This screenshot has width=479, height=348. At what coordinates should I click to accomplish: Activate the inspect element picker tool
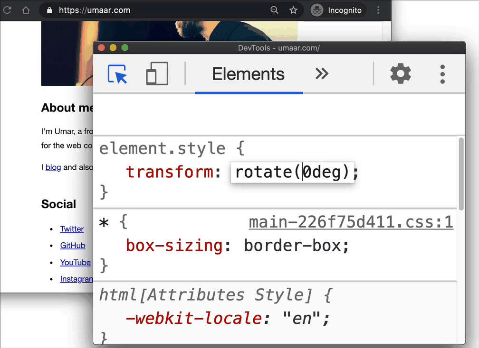tap(117, 74)
